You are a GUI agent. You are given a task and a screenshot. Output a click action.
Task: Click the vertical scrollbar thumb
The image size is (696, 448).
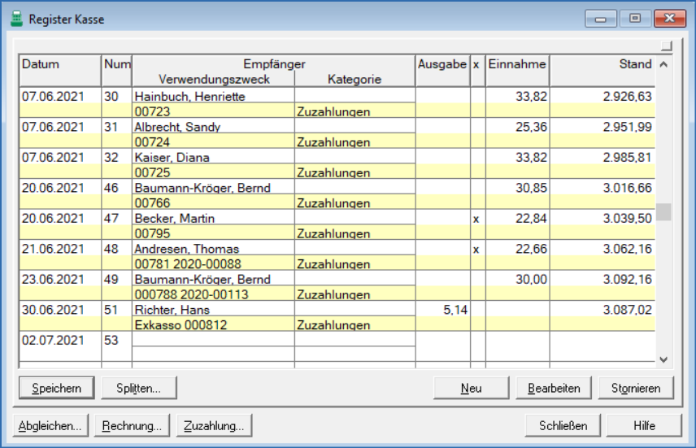coord(663,211)
